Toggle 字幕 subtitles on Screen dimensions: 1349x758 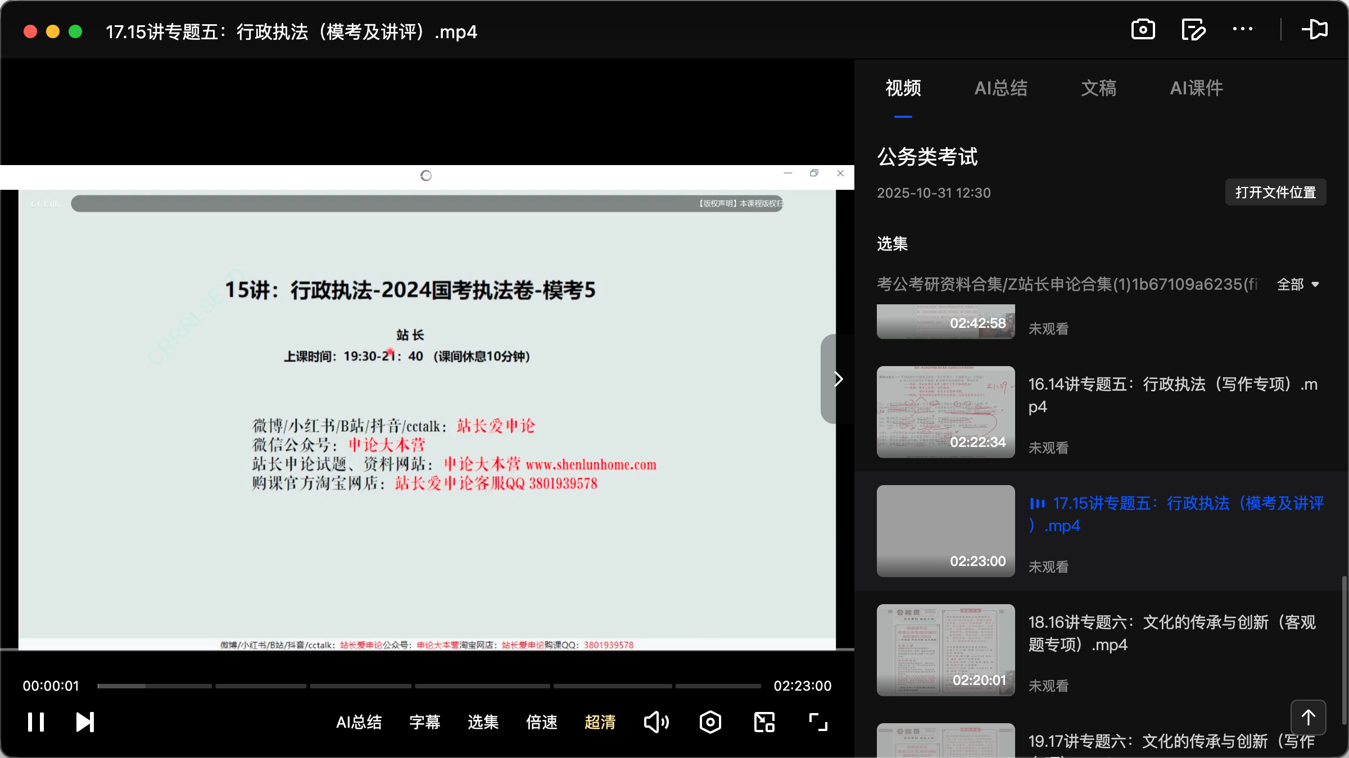click(425, 723)
